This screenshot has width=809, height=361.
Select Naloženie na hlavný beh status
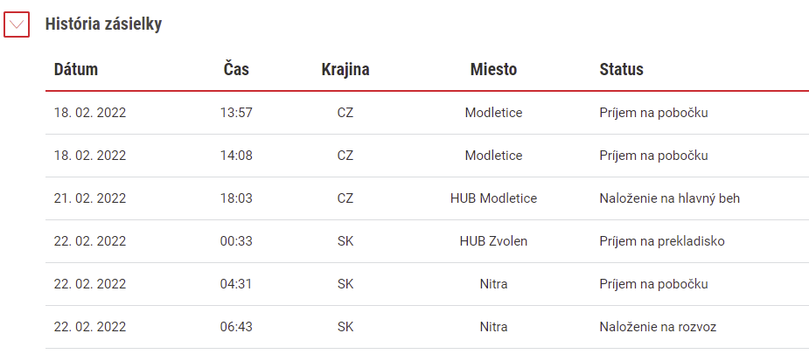click(669, 198)
